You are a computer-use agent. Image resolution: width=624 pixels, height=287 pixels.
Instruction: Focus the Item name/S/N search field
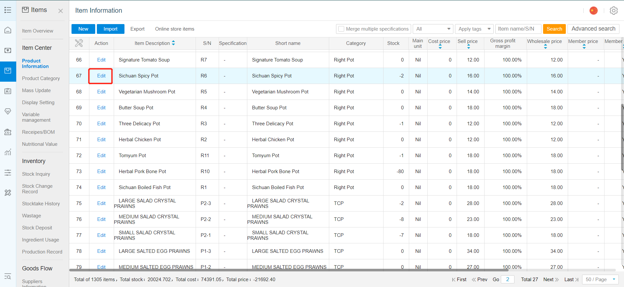pyautogui.click(x=518, y=29)
